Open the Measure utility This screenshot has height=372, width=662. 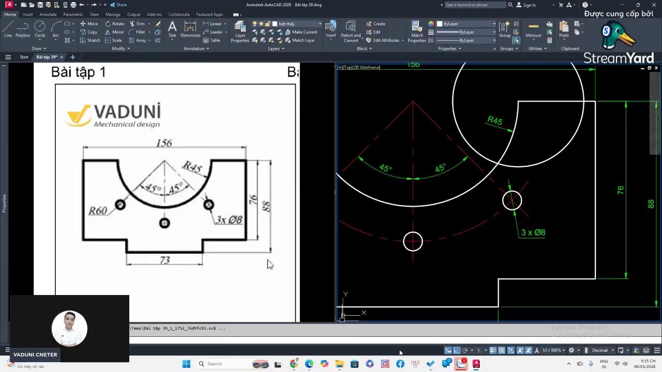click(x=533, y=29)
